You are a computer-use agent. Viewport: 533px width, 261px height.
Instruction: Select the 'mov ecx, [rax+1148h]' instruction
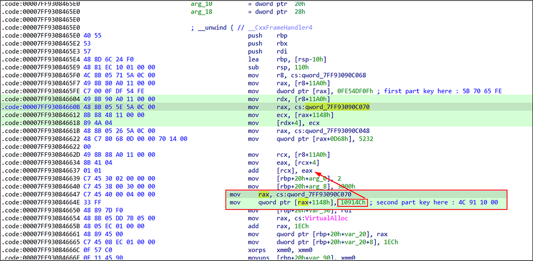point(290,115)
